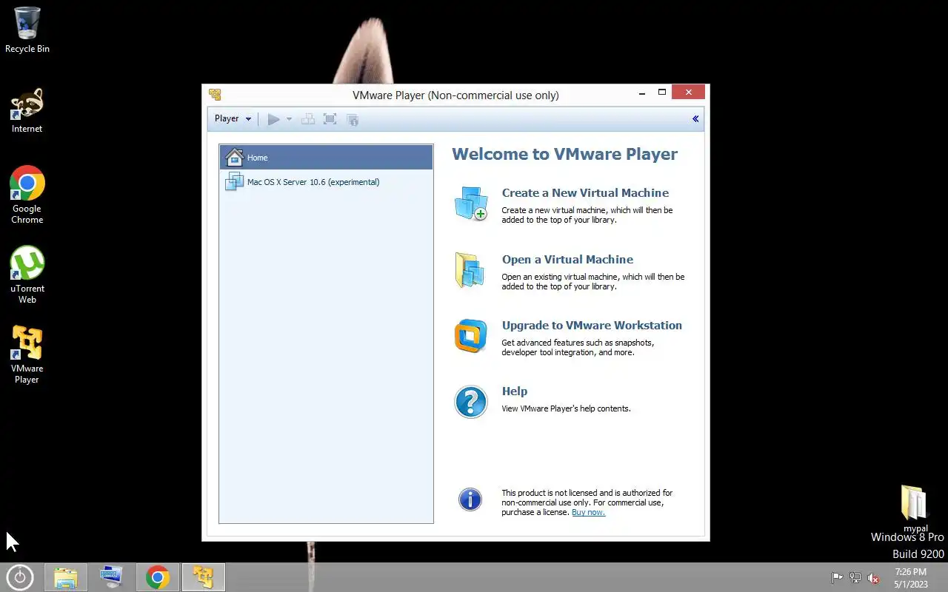Screen dimensions: 948x592
Task: Open the Internet raccoon desktop shortcut
Action: point(27,111)
